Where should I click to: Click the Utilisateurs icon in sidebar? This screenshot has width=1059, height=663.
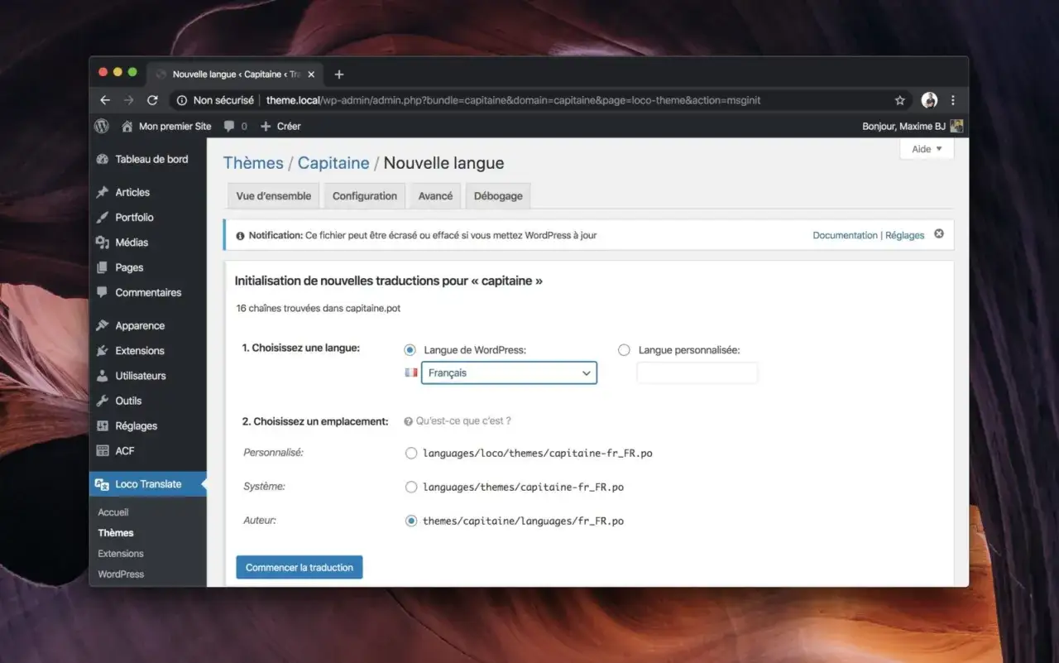point(103,376)
